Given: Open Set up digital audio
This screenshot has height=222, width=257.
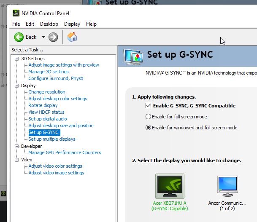Looking at the screenshot, I should [48, 119].
